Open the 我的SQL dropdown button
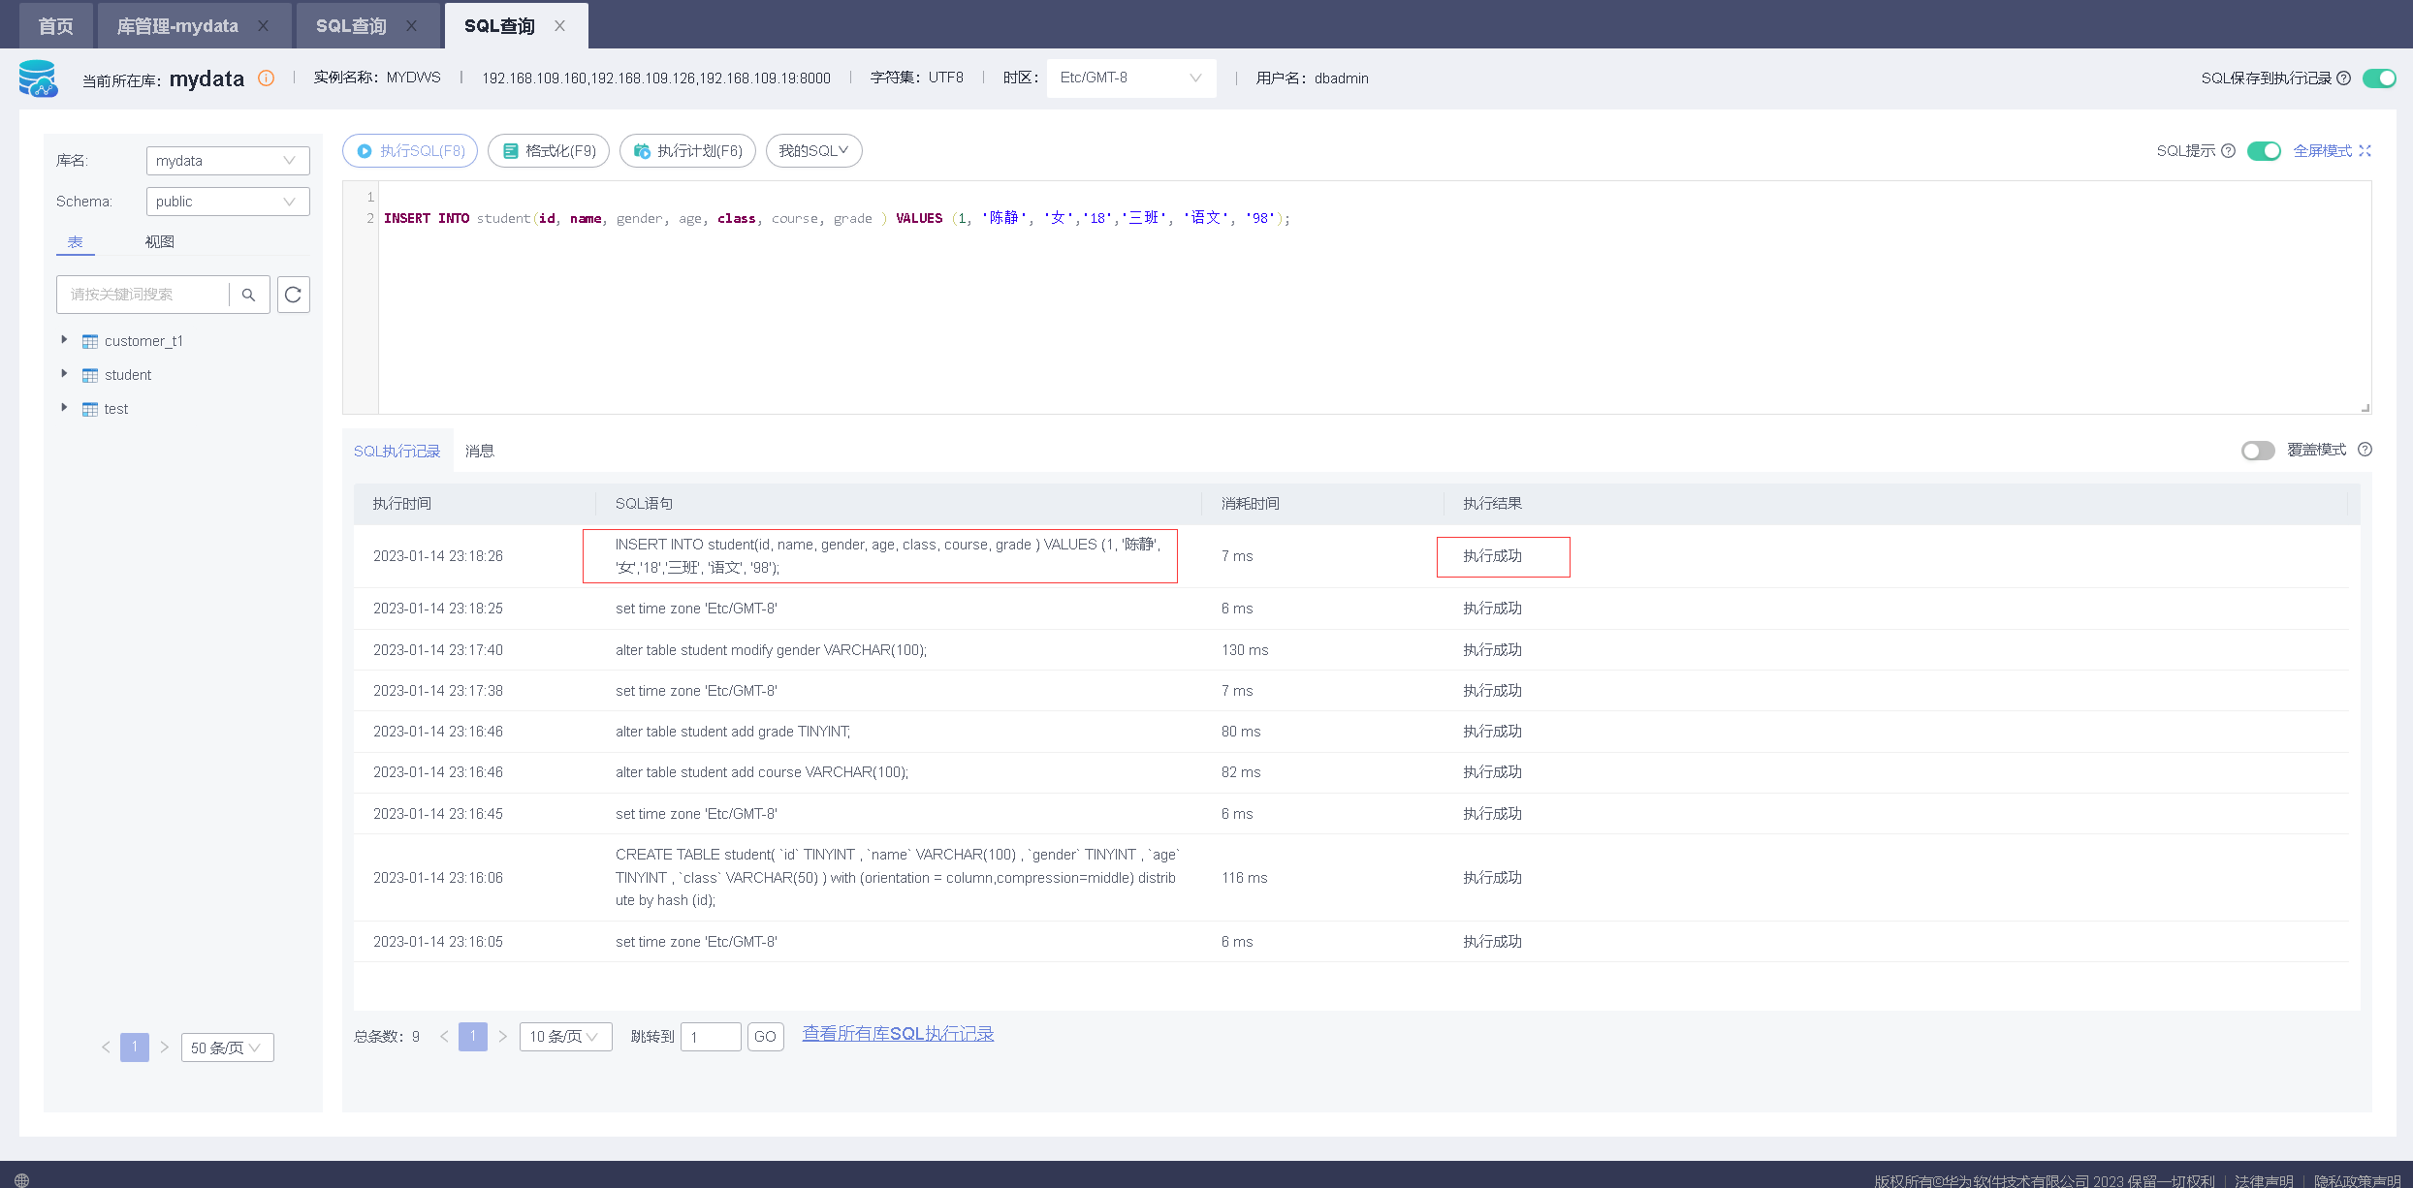The image size is (2413, 1188). tap(813, 151)
